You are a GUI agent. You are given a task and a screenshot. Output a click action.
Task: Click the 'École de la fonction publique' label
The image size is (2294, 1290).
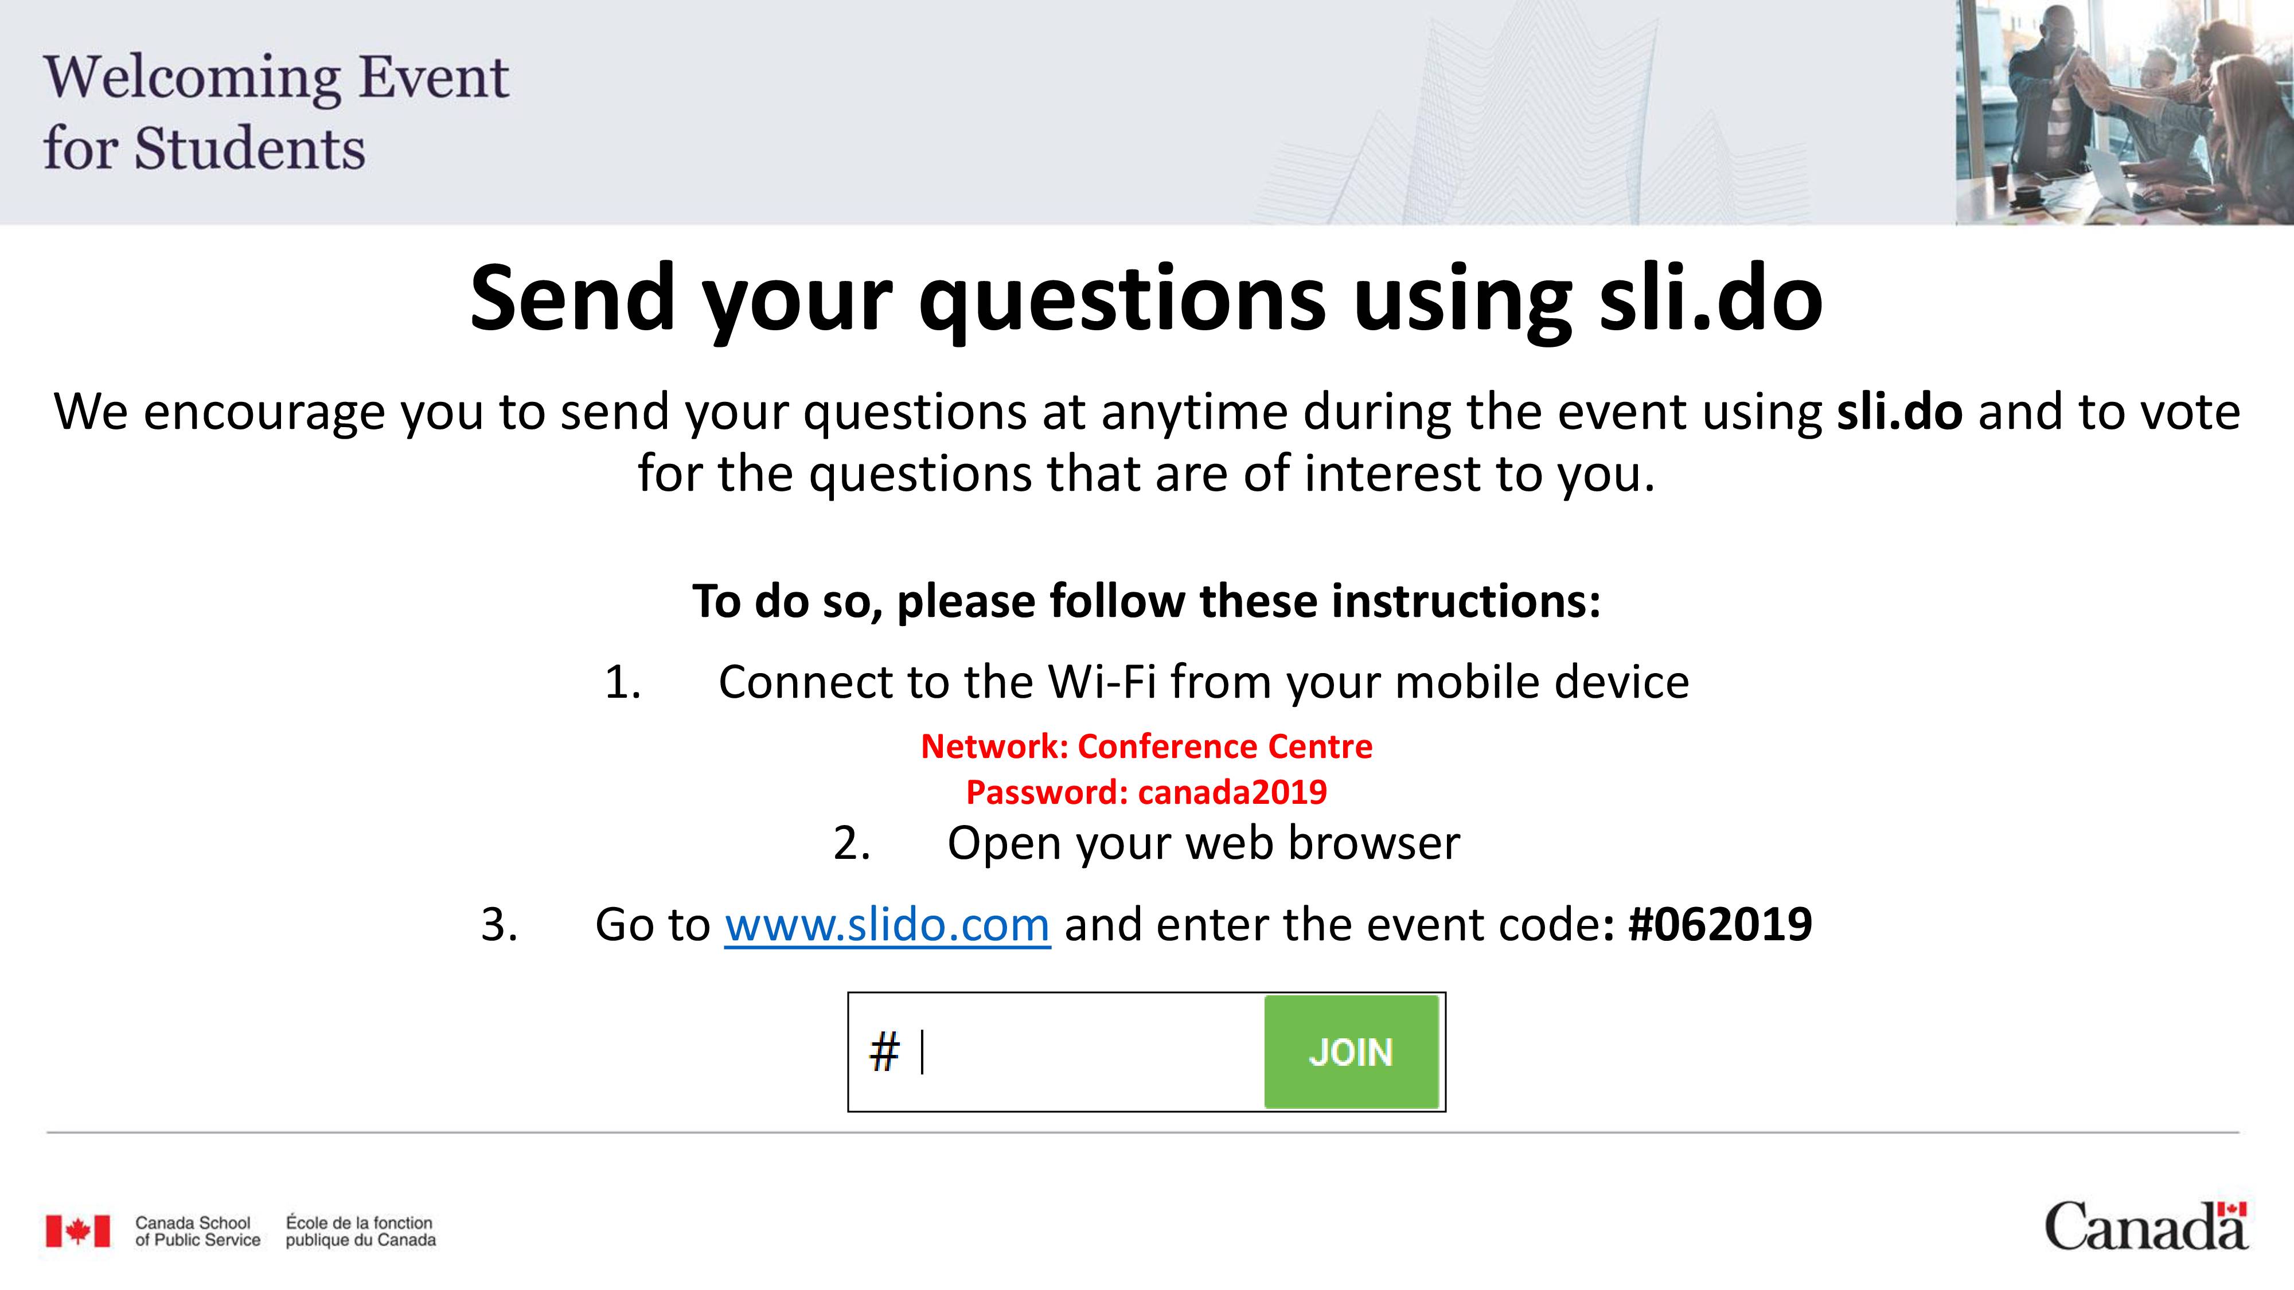click(361, 1232)
